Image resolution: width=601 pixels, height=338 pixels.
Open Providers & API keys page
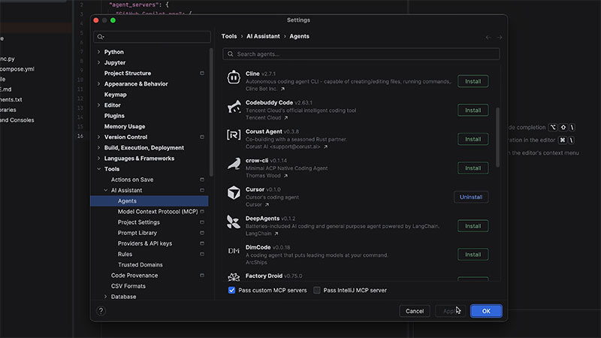pos(145,243)
